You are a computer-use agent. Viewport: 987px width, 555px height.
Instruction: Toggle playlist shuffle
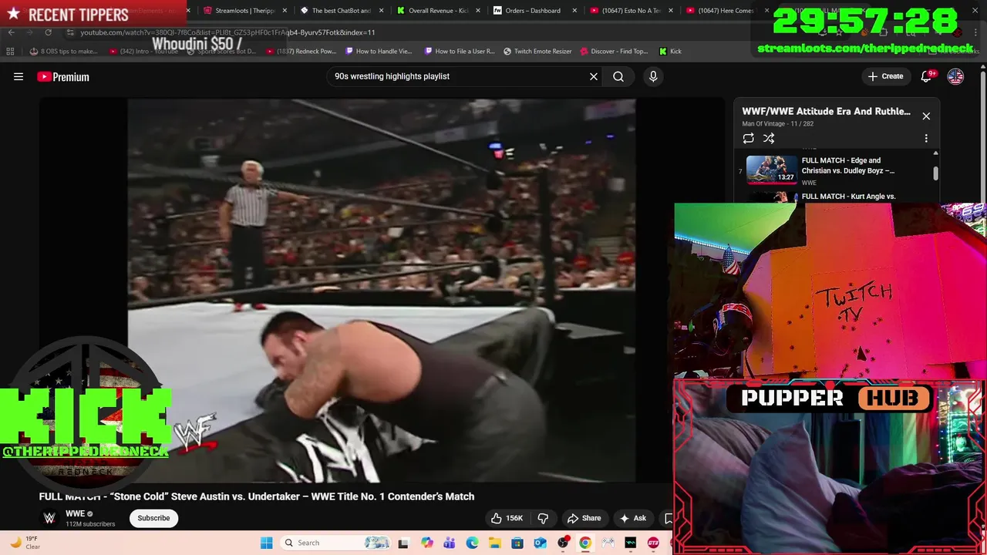pos(769,139)
